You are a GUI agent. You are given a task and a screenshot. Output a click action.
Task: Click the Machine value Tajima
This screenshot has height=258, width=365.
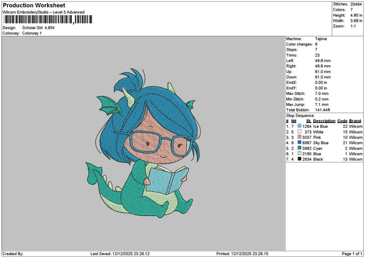click(321, 39)
